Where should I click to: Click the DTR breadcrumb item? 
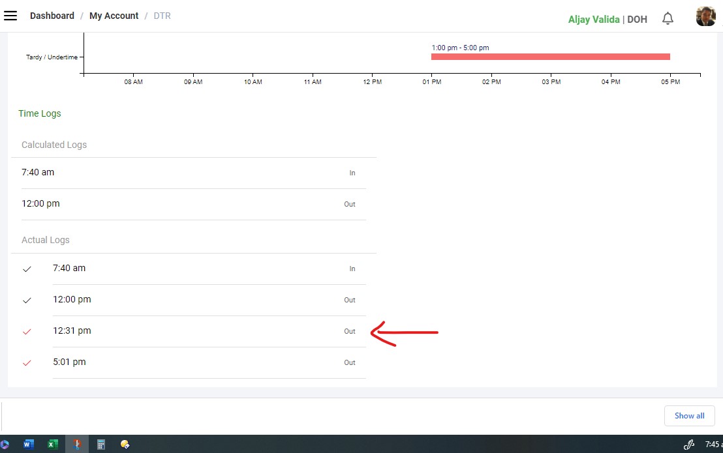point(162,16)
